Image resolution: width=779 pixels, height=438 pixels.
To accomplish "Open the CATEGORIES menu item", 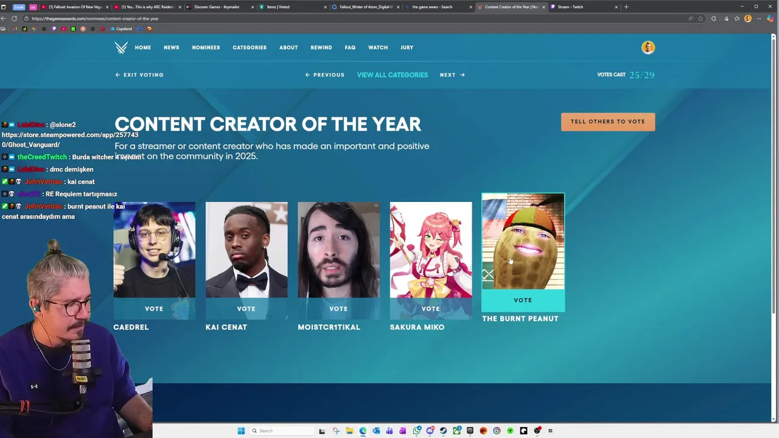I will (250, 47).
